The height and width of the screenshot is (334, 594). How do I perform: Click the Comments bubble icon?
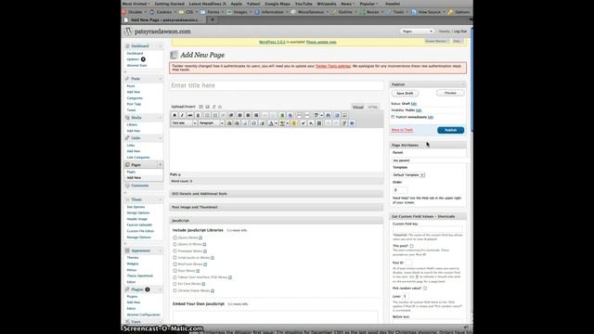tap(128, 186)
